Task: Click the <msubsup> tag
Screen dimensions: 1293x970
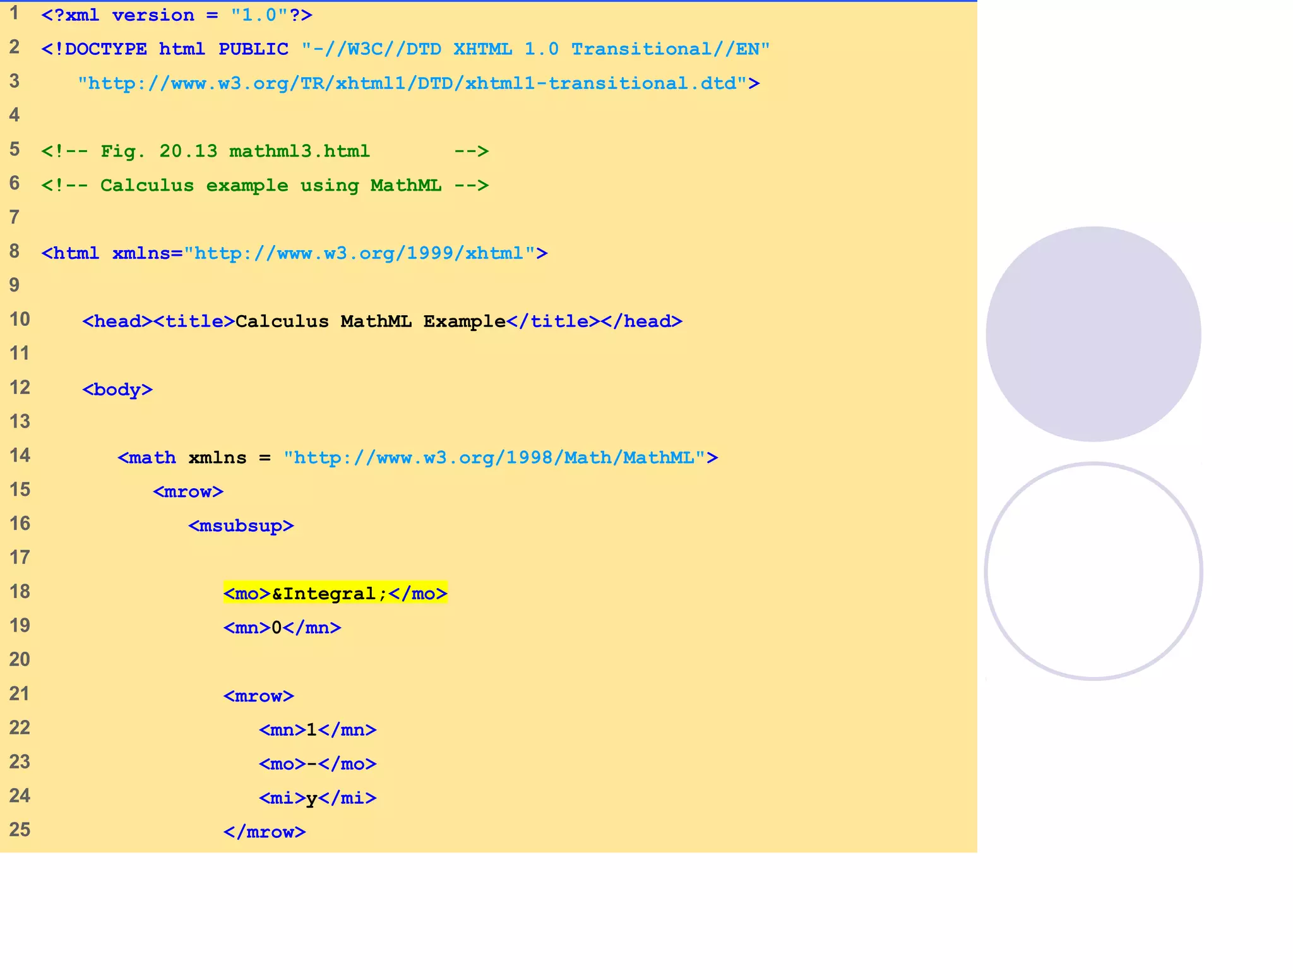Action: pos(241,526)
